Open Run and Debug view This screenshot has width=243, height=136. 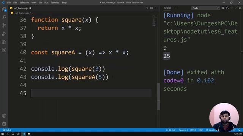(x=4, y=34)
